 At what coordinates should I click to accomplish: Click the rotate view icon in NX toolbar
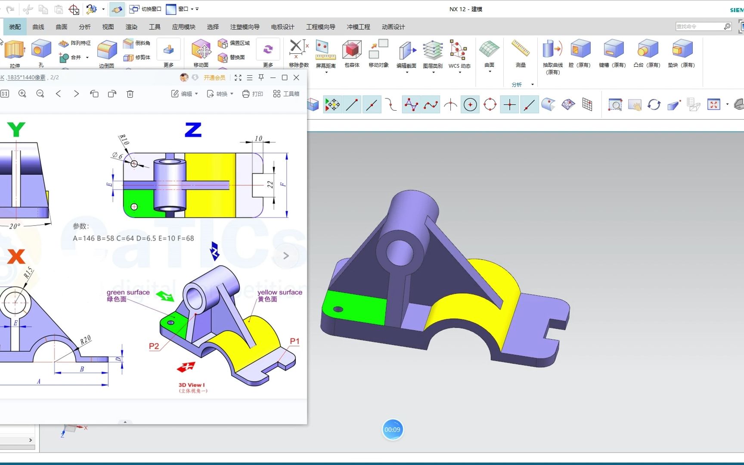point(654,105)
